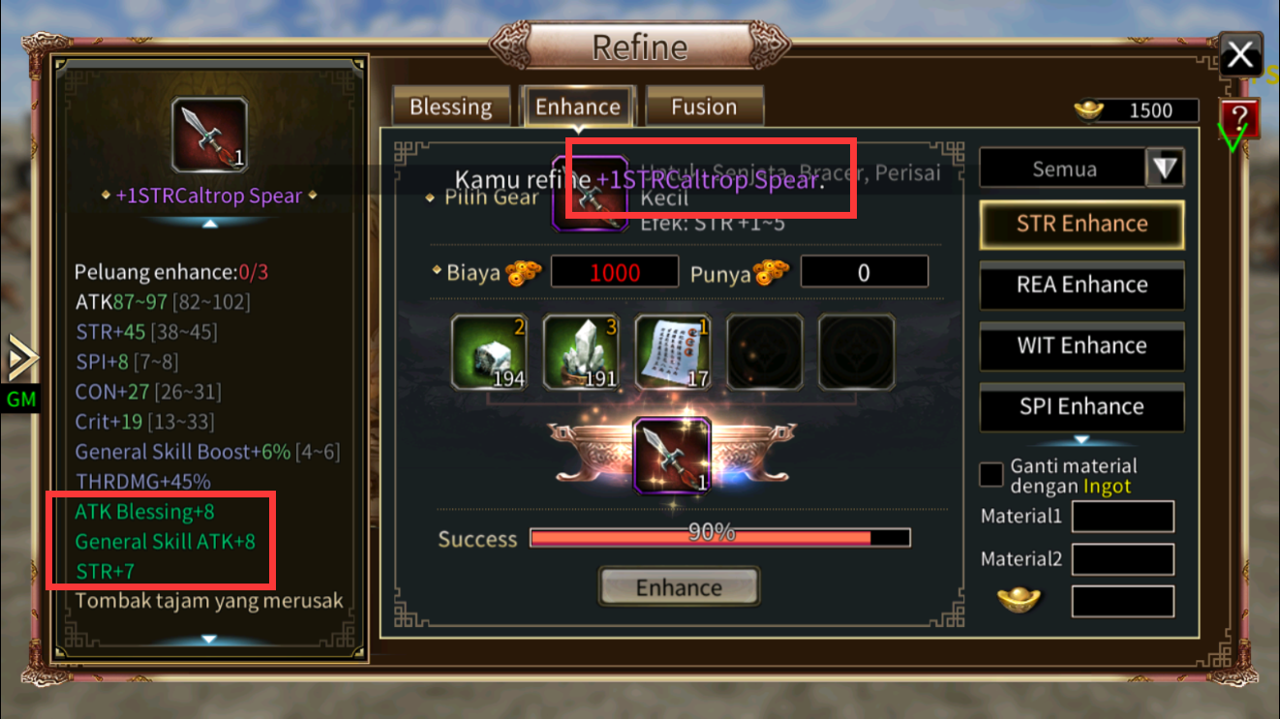Switch to the Blessing tab
Screen dimensions: 1280x719
coord(450,107)
